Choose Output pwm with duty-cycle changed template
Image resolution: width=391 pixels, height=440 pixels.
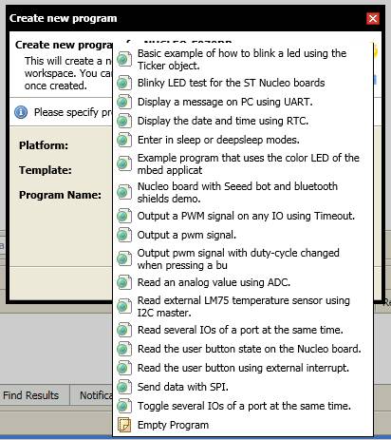243,258
